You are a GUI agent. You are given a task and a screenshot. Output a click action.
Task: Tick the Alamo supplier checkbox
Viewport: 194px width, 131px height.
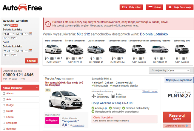tap(4, 93)
